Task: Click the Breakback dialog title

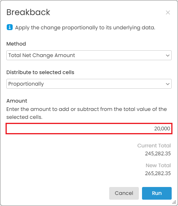Action: point(28,12)
